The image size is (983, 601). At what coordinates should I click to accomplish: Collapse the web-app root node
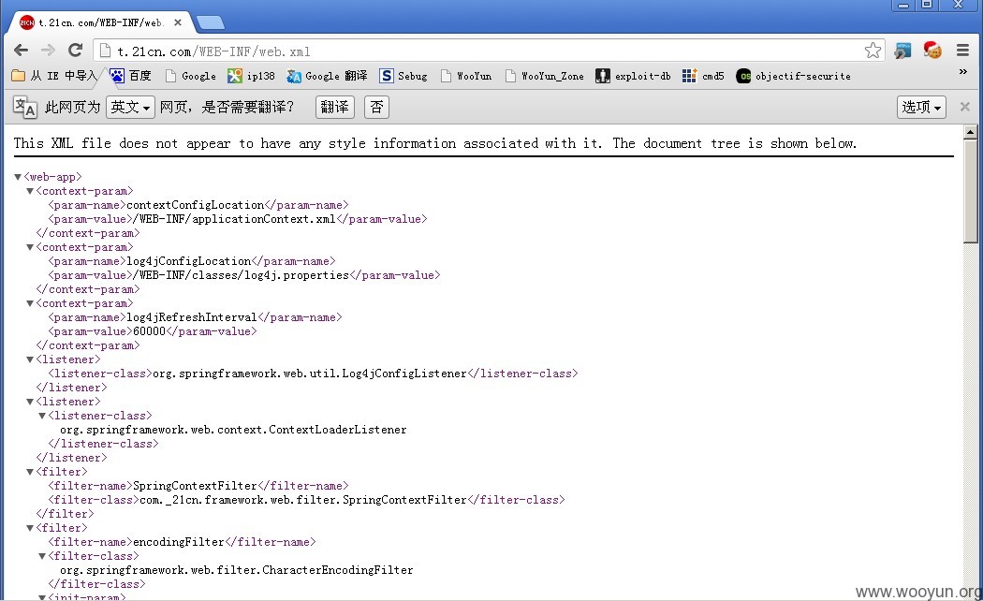[x=18, y=177]
